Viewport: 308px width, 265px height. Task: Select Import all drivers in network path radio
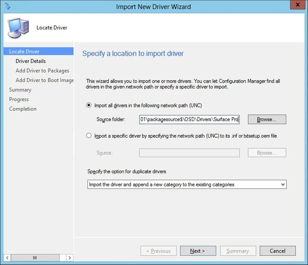coord(89,105)
